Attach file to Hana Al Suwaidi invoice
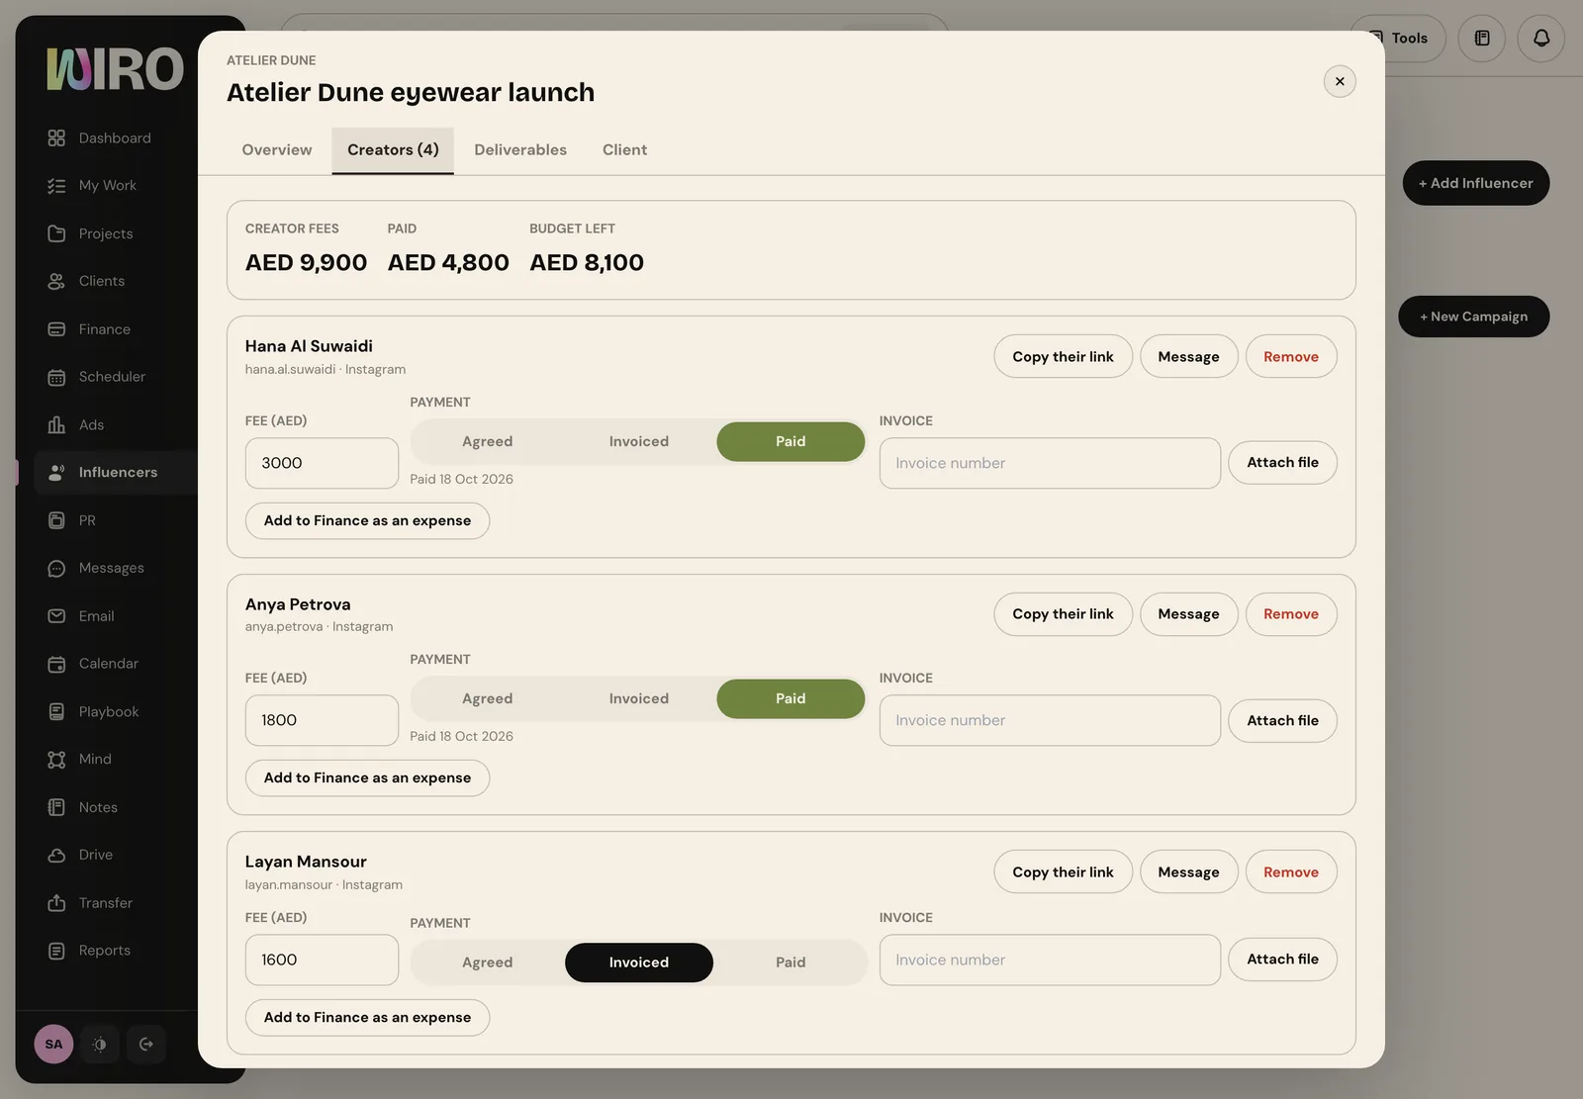 pyautogui.click(x=1282, y=463)
